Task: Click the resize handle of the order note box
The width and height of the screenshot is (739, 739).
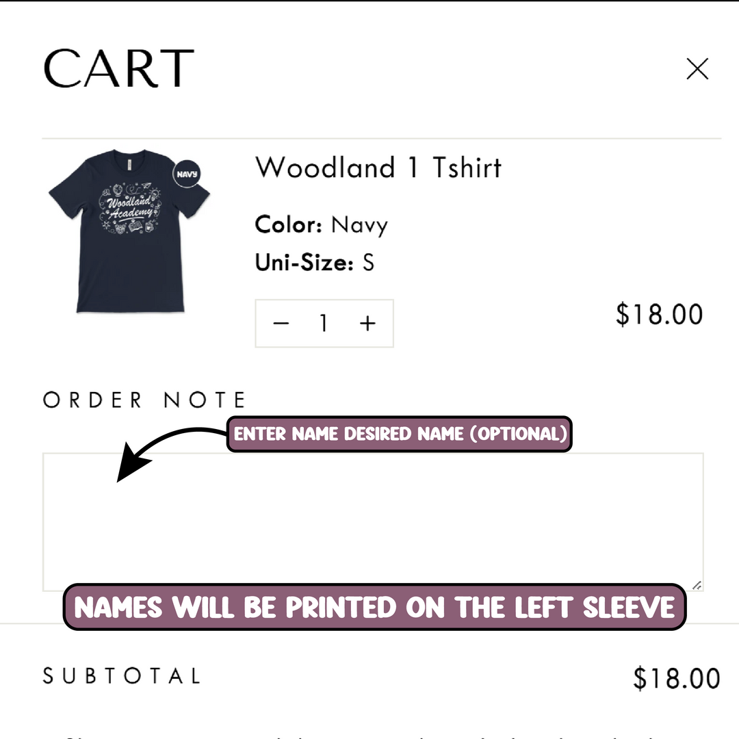Action: [x=697, y=584]
